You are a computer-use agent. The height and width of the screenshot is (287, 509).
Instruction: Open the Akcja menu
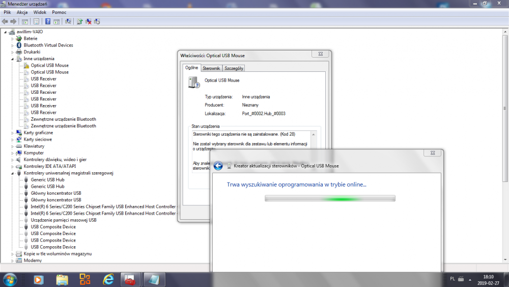[x=22, y=12]
